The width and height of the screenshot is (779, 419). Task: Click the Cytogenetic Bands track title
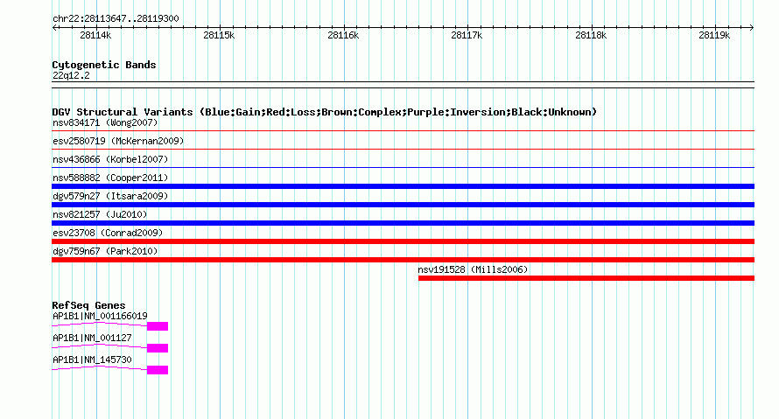(x=104, y=65)
